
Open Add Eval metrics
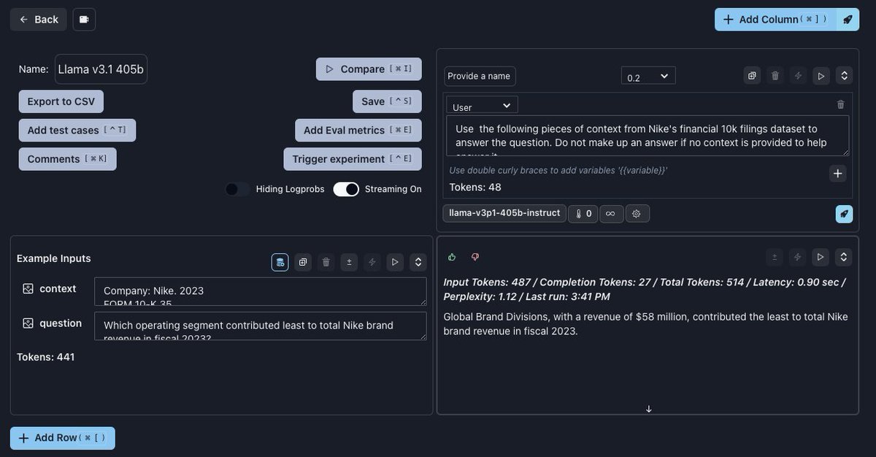tap(358, 130)
